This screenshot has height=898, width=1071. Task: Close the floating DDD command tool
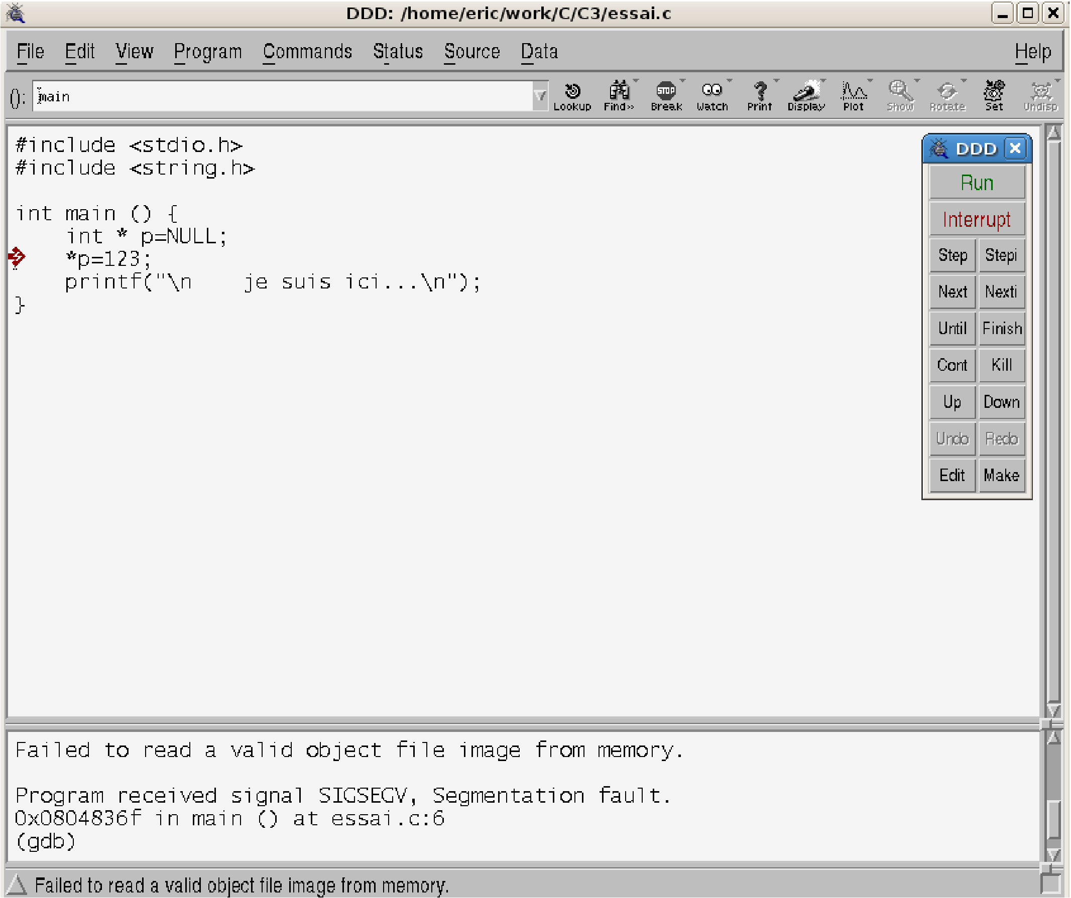point(1015,148)
